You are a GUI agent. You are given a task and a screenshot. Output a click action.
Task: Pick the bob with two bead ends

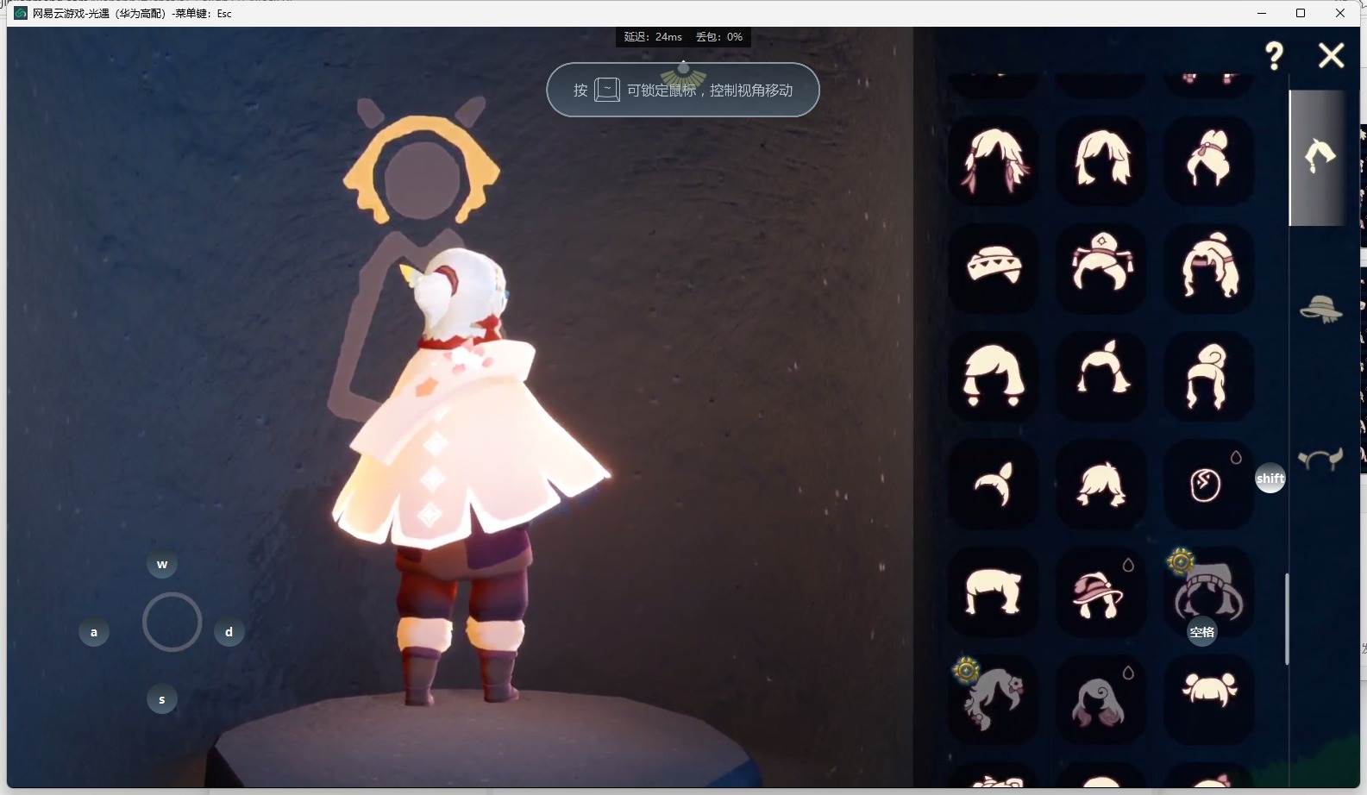(994, 376)
